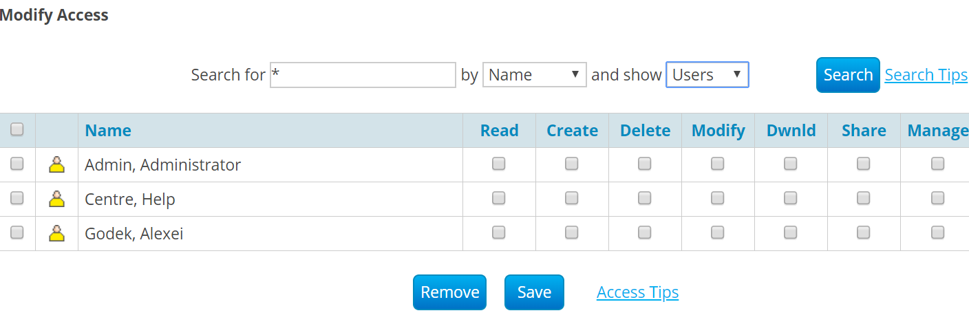Open the Search Tips link
Image resolution: width=969 pixels, height=324 pixels.
[926, 75]
